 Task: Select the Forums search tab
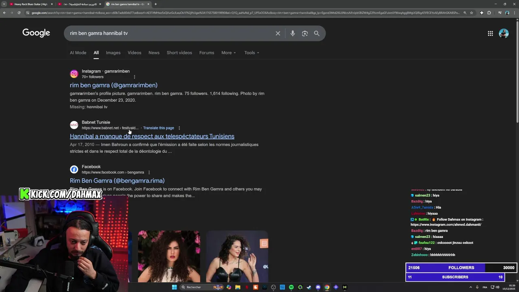(206, 53)
